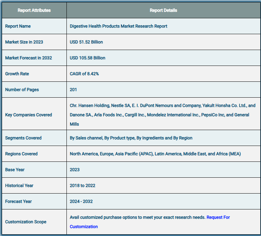This screenshot has height=236, width=261.
Task: Click the companies list starting 'Chr. Hansen Holding'
Action: [163, 115]
